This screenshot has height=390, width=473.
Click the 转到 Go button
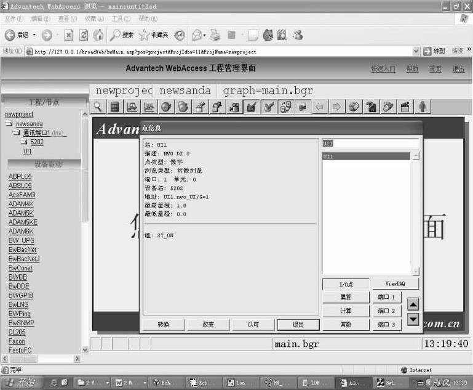click(x=434, y=51)
